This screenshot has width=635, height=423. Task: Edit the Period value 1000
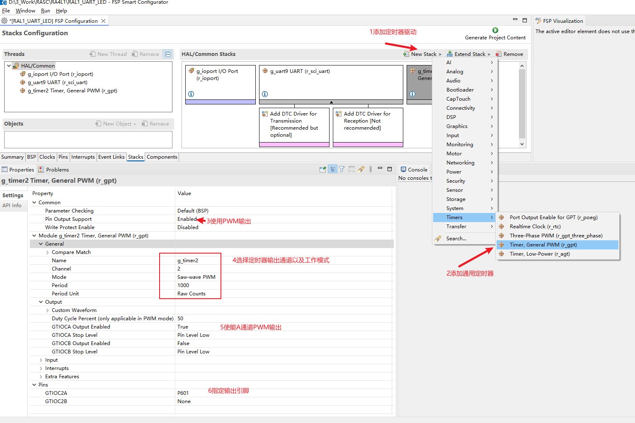point(183,285)
